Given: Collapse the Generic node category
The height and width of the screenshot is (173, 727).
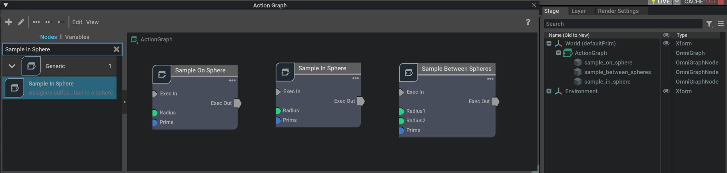Looking at the screenshot, I should point(12,66).
